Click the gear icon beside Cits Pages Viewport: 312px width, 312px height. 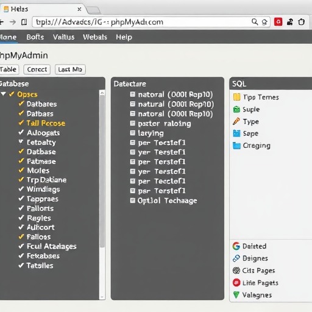pyautogui.click(x=236, y=271)
